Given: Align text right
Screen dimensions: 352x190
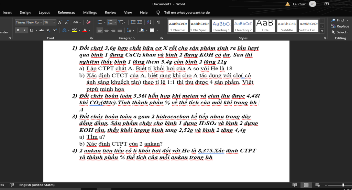Looking at the screenshot, I should point(113,30).
